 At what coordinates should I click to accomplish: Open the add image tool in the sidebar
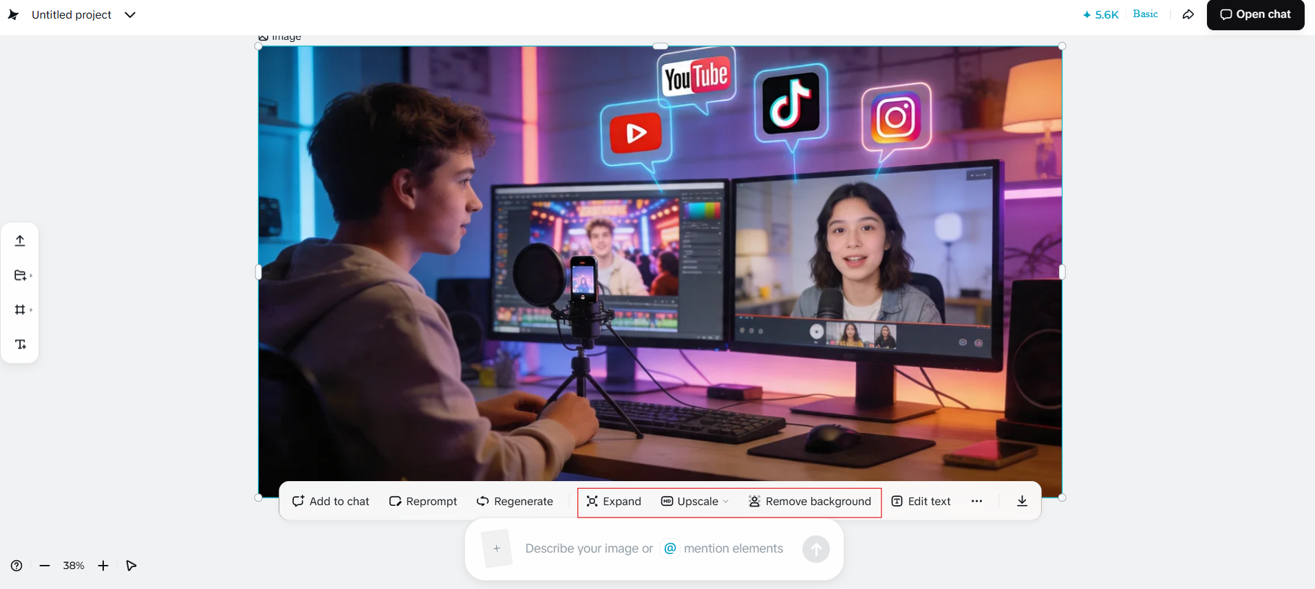coord(21,275)
